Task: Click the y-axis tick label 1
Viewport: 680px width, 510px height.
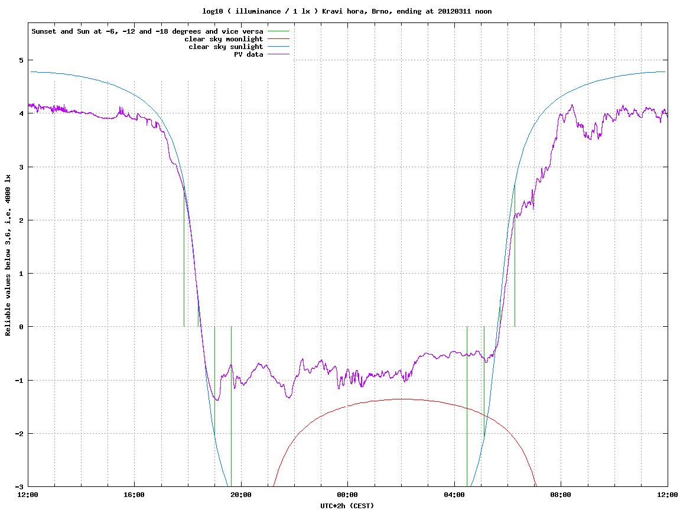Action: (21, 274)
